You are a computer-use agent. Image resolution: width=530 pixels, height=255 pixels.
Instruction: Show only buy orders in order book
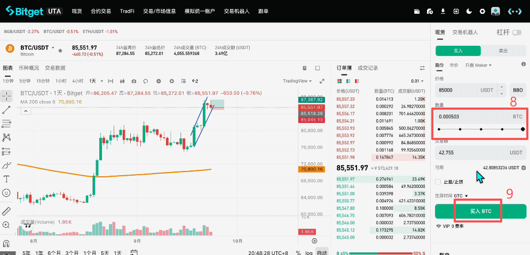point(348,81)
